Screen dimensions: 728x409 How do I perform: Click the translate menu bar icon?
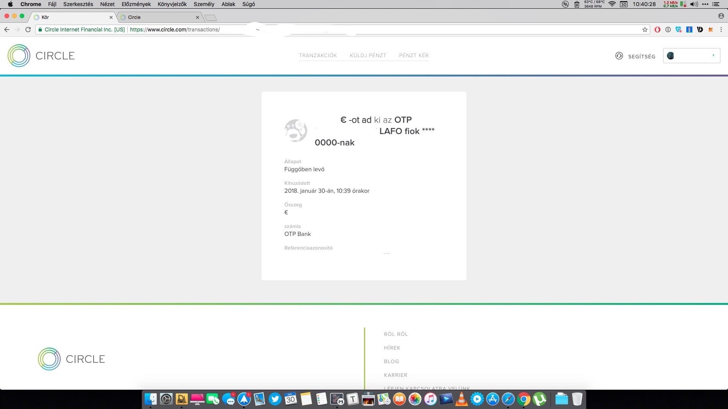click(x=565, y=4)
